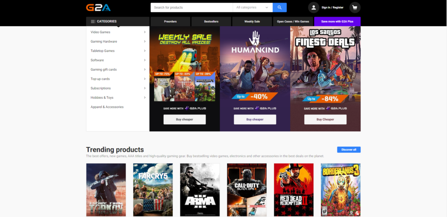Open Borderlands 3 product cover

pyautogui.click(x=340, y=190)
